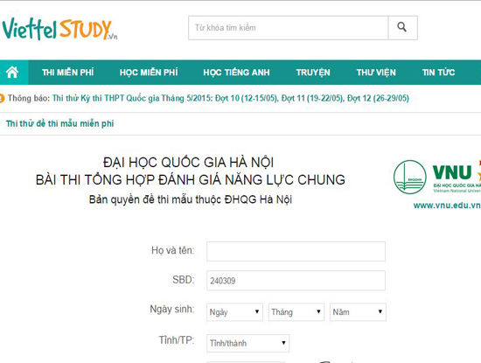Expand the Tháng birth month dropdown
This screenshot has width=481, height=363.
tap(296, 312)
